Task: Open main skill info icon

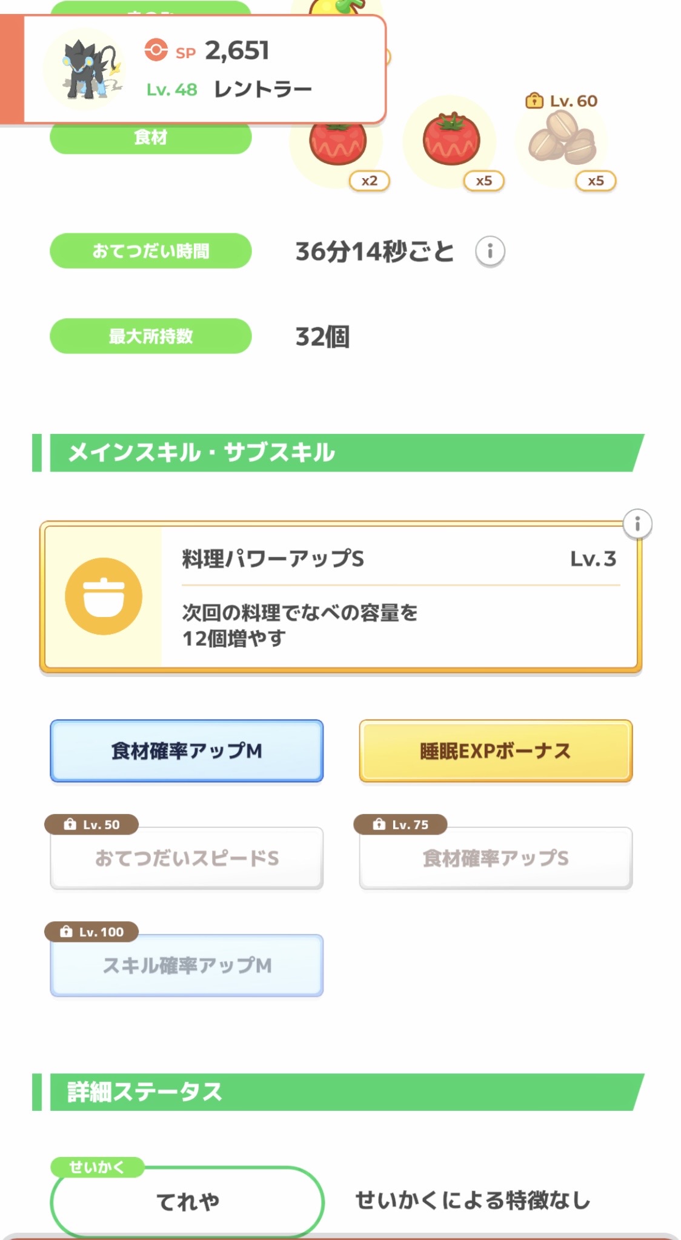Action: [637, 524]
